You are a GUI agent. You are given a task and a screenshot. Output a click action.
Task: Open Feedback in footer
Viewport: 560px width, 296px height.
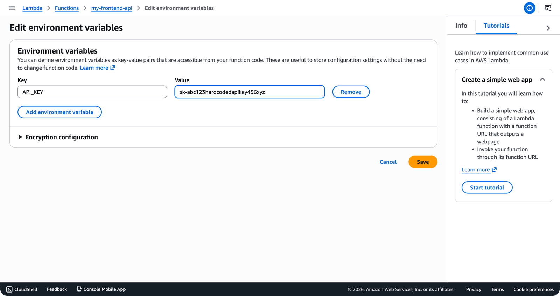tap(57, 289)
